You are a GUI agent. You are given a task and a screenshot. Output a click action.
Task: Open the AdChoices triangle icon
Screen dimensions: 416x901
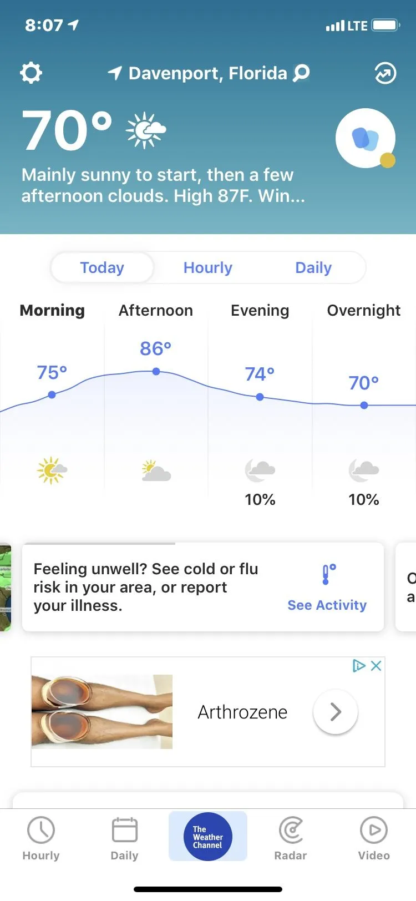359,666
